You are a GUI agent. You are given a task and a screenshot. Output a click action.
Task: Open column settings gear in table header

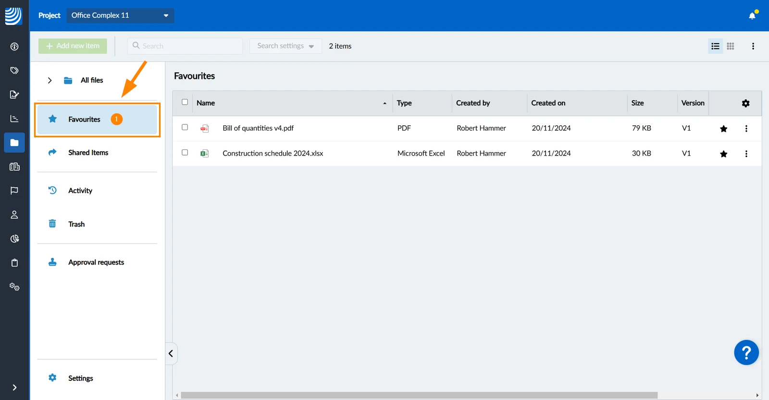coord(745,103)
